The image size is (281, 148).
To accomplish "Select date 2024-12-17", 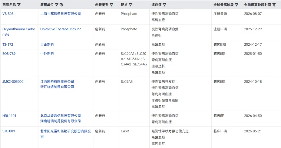I will 253,44.
